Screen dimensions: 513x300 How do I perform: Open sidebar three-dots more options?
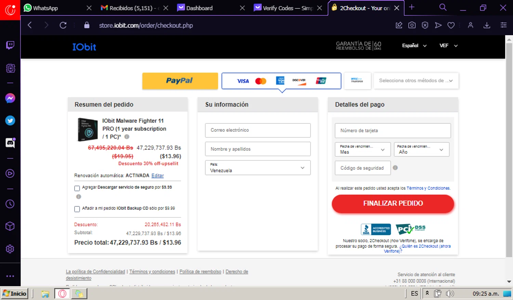point(10,276)
